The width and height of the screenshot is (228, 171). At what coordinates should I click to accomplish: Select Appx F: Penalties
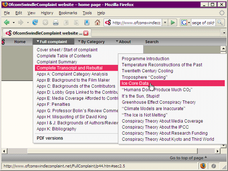53,104
